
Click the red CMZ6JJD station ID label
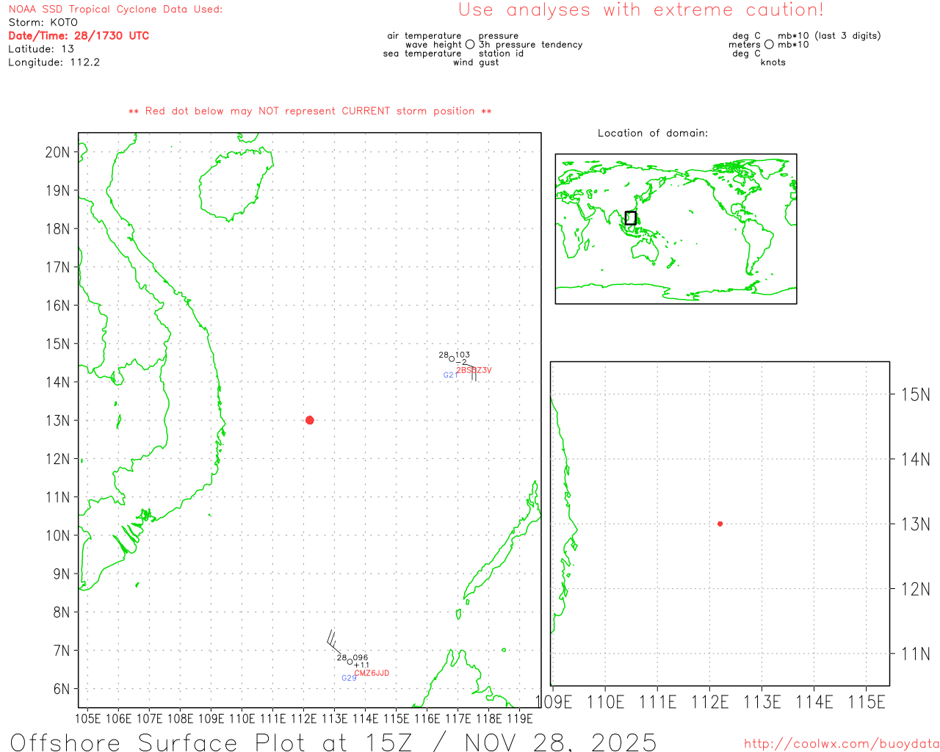point(372,673)
